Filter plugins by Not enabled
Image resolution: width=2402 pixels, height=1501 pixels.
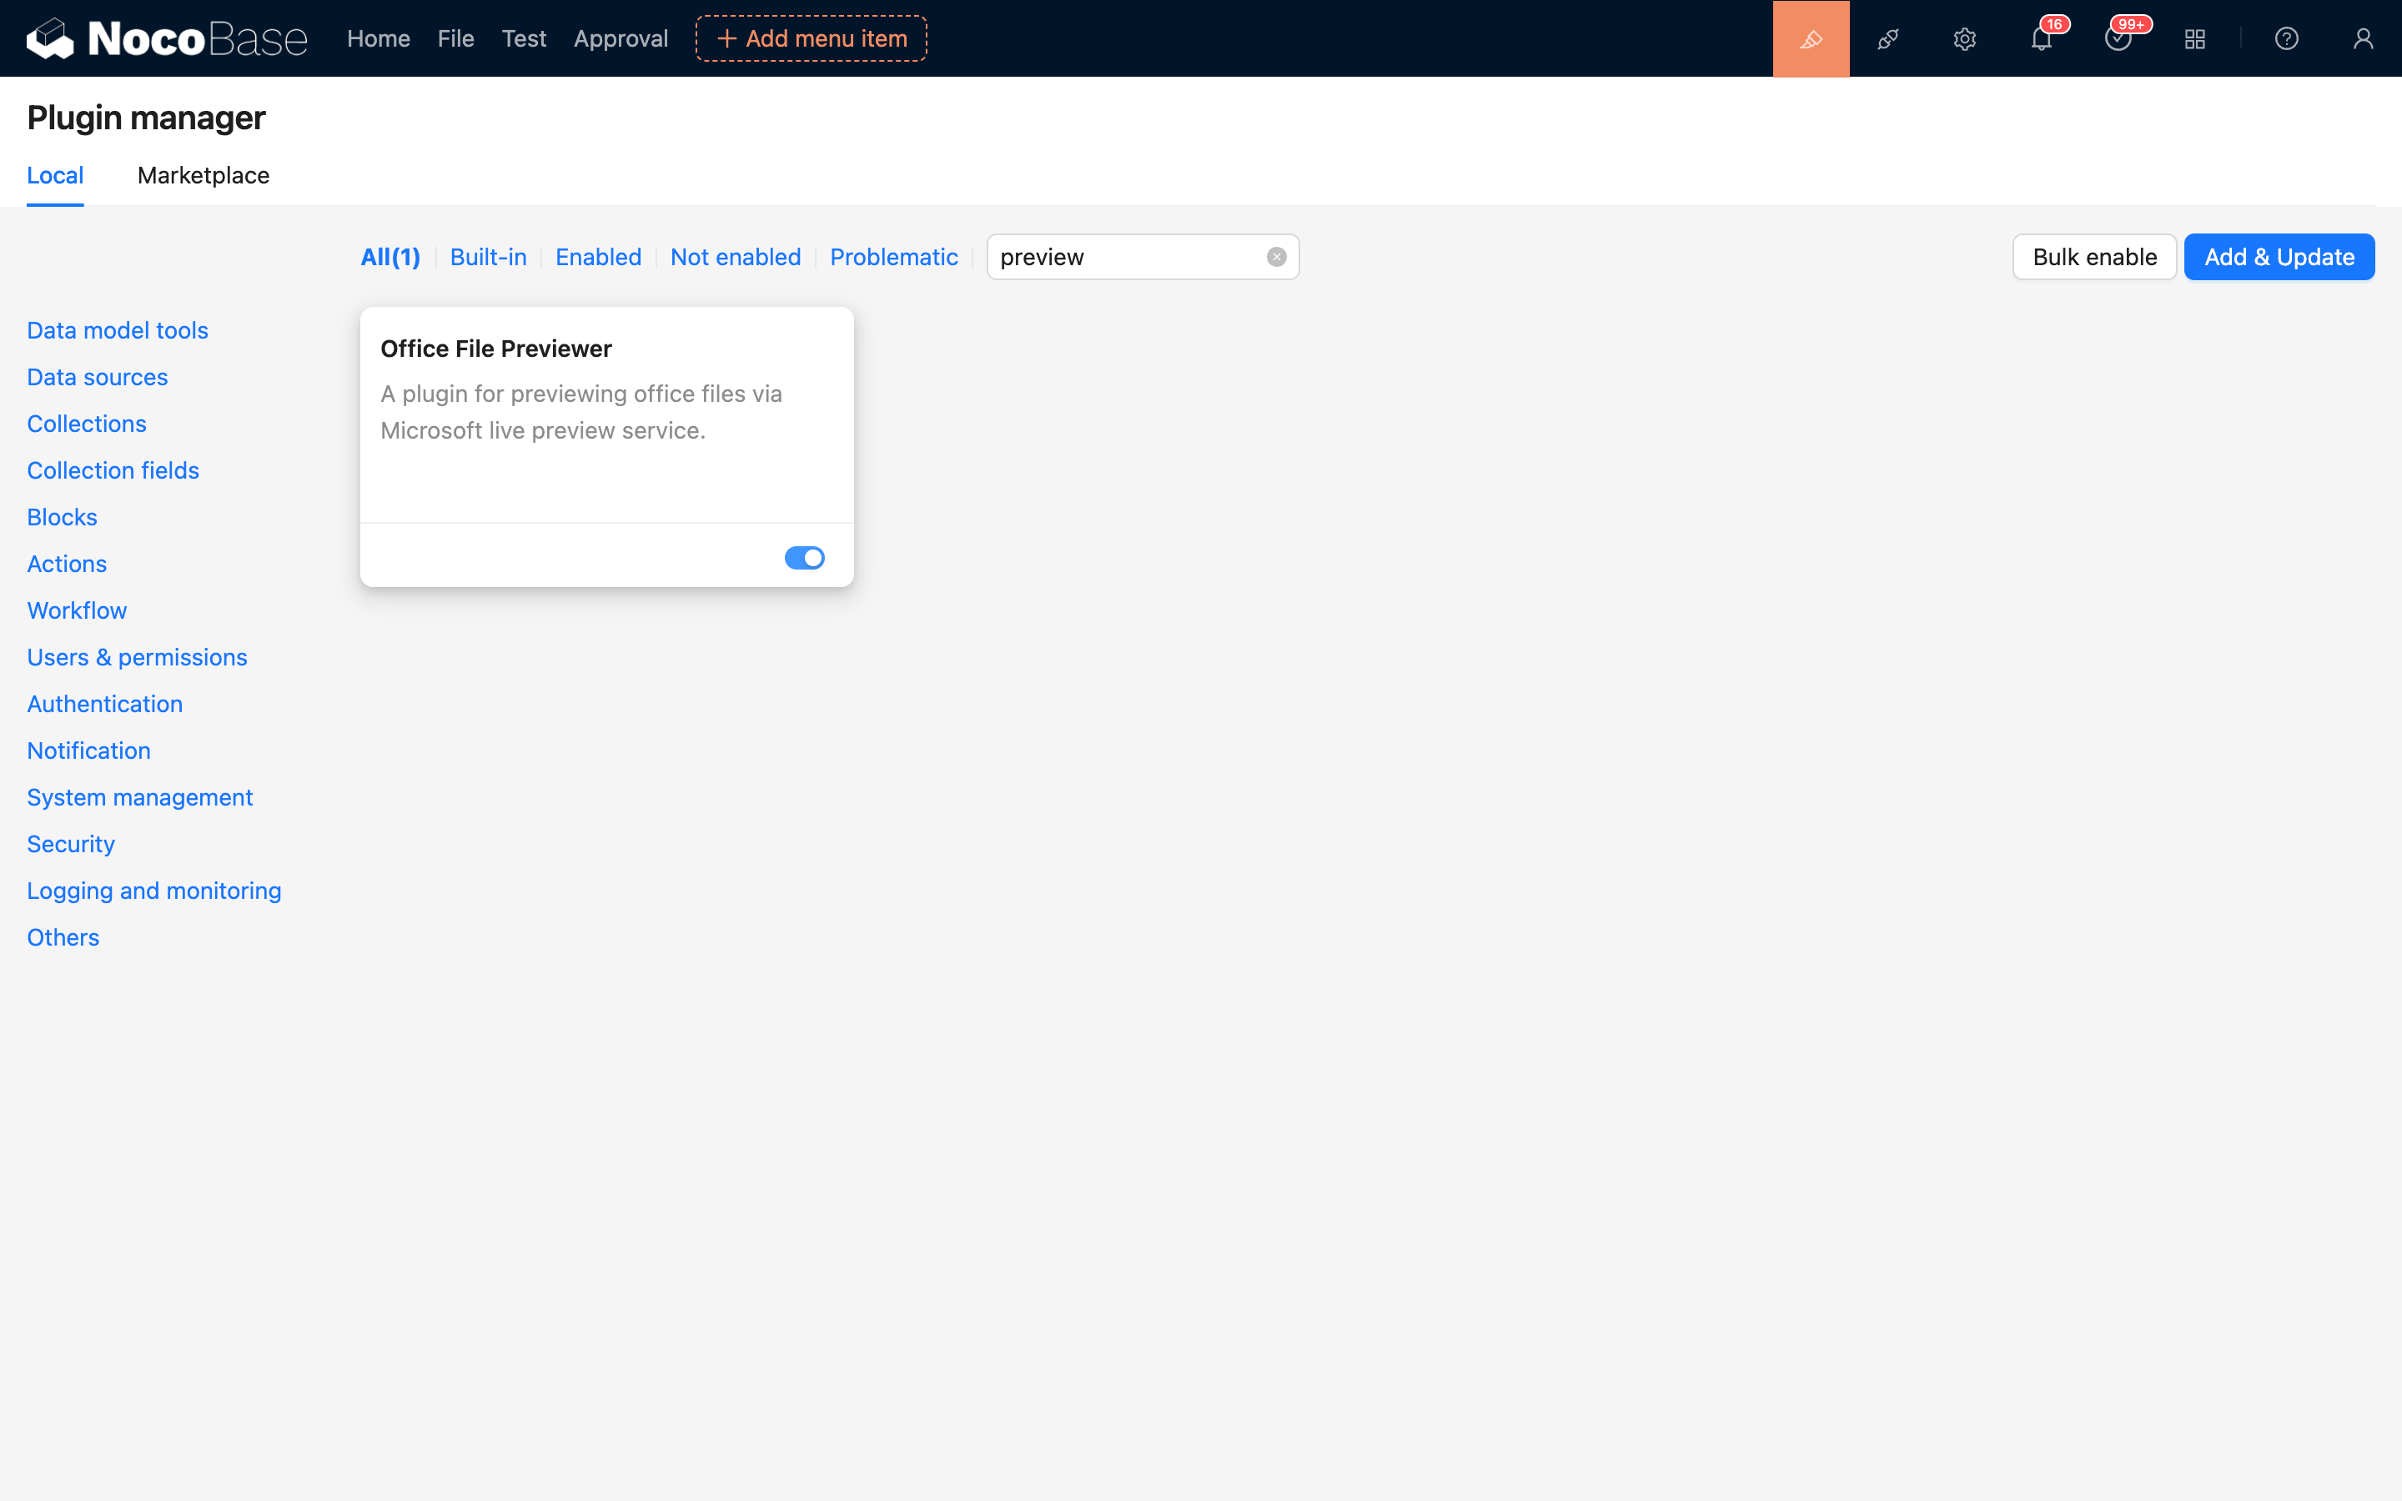(736, 257)
